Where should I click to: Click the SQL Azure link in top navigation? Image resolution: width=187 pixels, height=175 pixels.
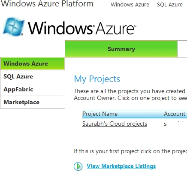170,5
